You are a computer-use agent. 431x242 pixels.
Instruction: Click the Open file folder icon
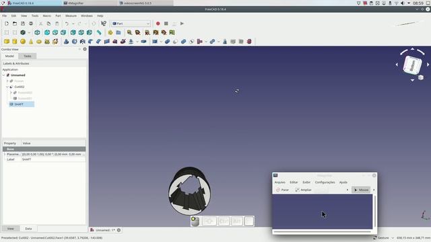point(15,24)
